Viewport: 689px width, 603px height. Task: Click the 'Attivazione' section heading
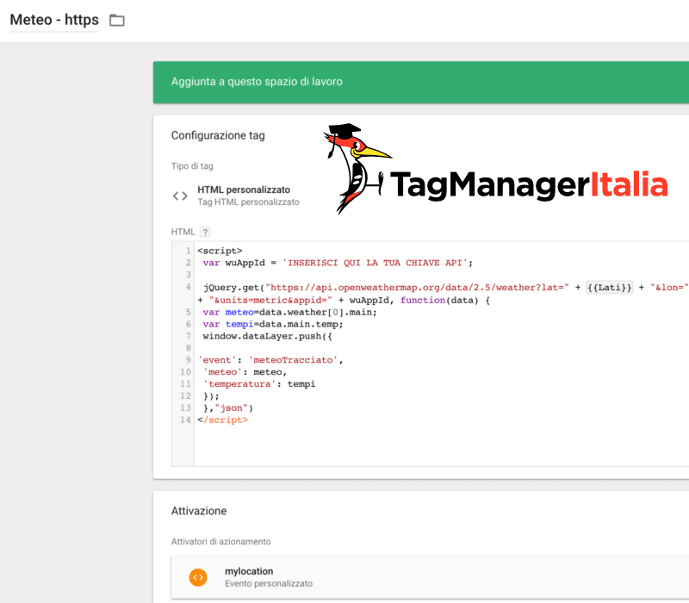199,511
